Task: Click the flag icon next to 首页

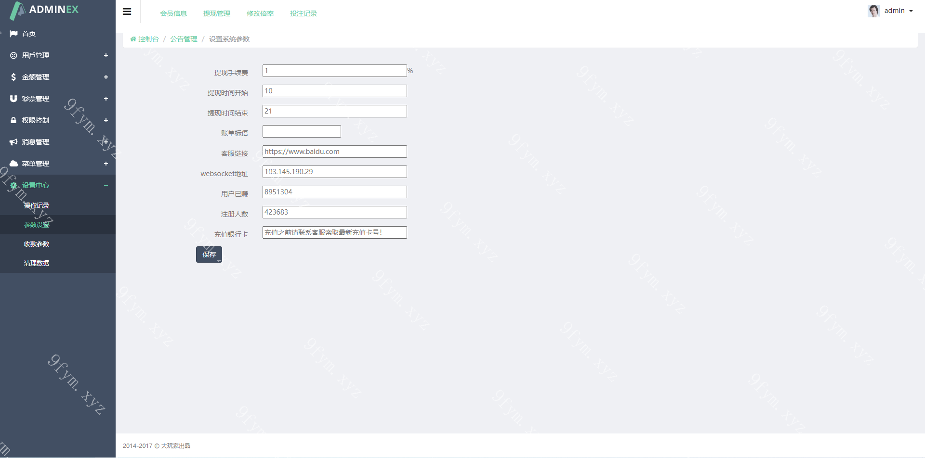Action: coord(13,34)
